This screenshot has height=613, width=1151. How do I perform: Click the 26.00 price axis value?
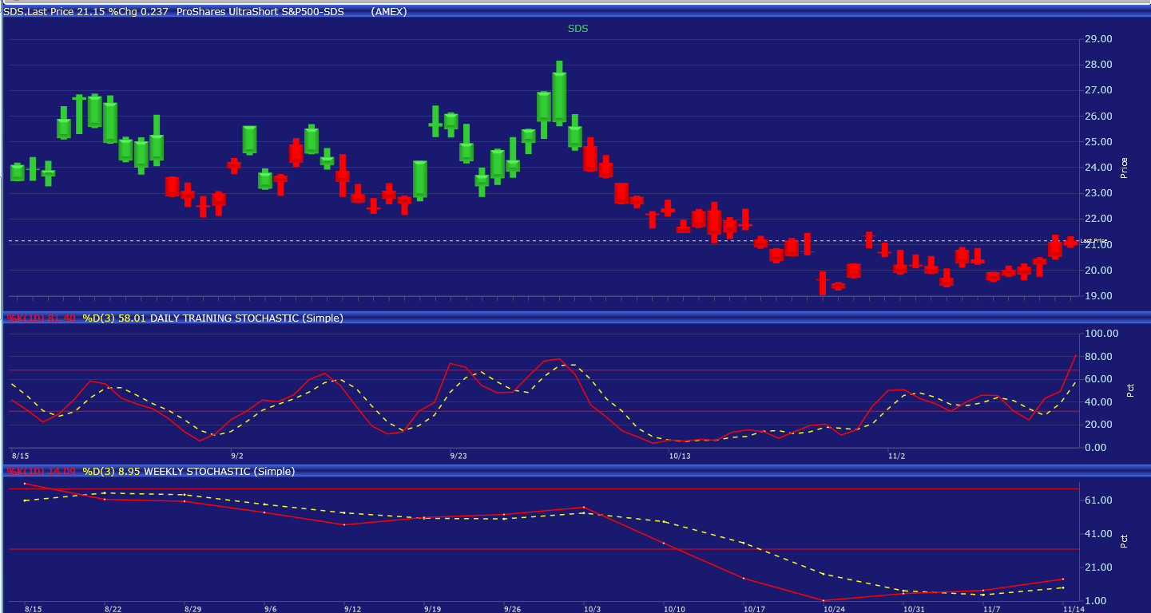tap(1098, 117)
